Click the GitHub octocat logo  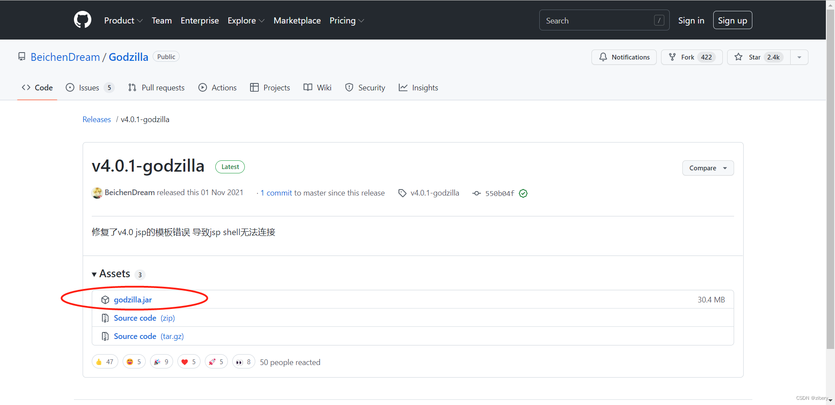tap(83, 20)
